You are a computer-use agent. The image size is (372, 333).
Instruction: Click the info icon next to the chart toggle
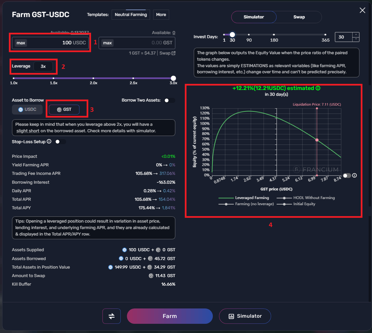355,176
